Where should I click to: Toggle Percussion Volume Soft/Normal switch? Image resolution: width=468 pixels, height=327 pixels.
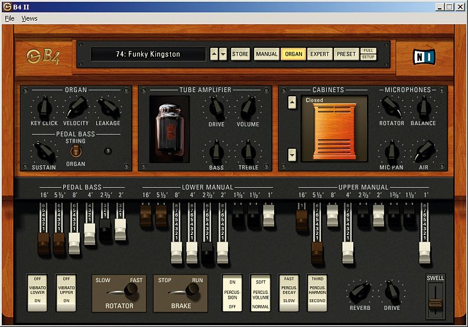(260, 293)
